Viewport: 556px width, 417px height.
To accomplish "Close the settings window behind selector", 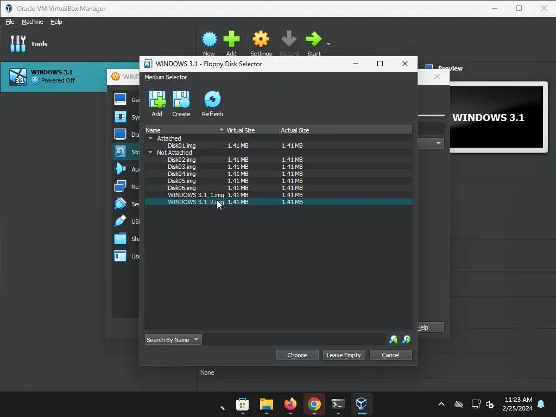I will tap(437, 77).
